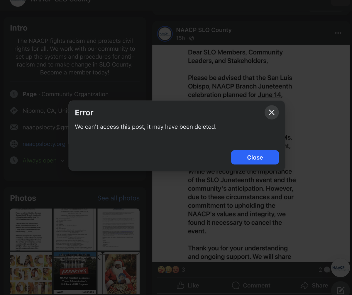Open the middle text-document photo in the top row
This screenshot has width=352, height=295.
(x=75, y=229)
